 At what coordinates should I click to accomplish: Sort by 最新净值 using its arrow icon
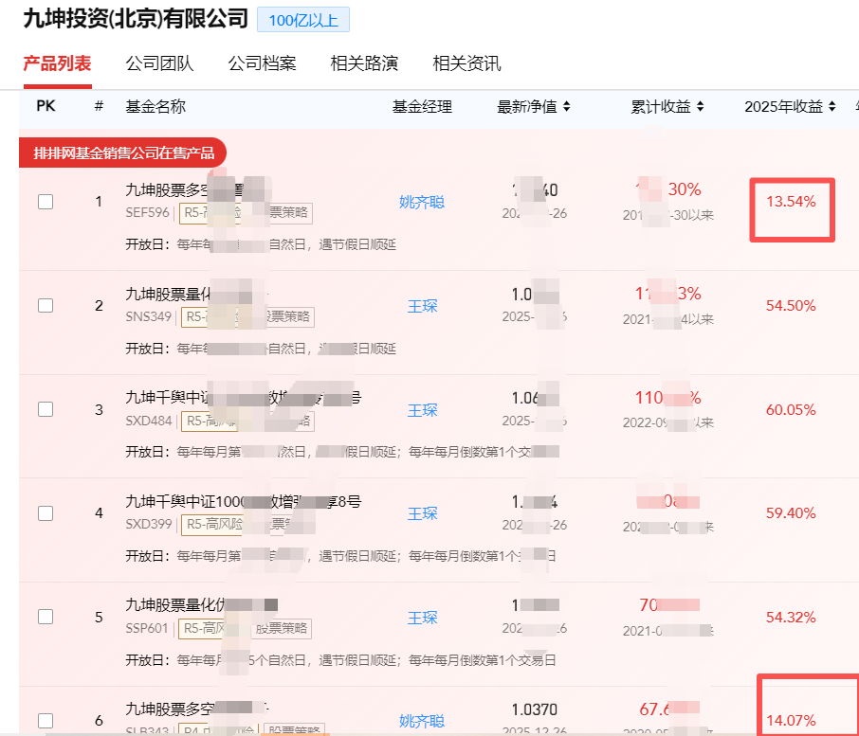coord(566,107)
